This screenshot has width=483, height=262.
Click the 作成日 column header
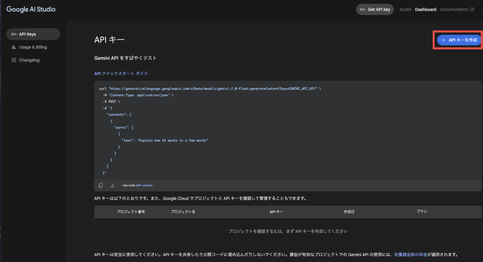tap(349, 212)
